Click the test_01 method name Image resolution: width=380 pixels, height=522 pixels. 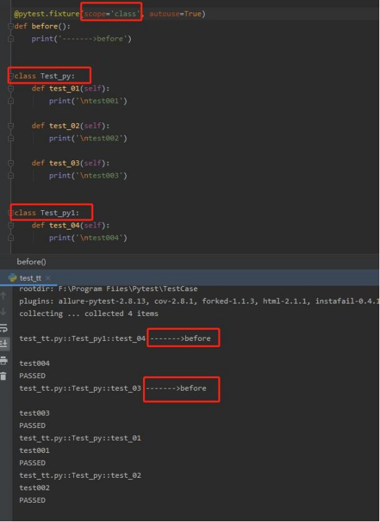coord(64,88)
